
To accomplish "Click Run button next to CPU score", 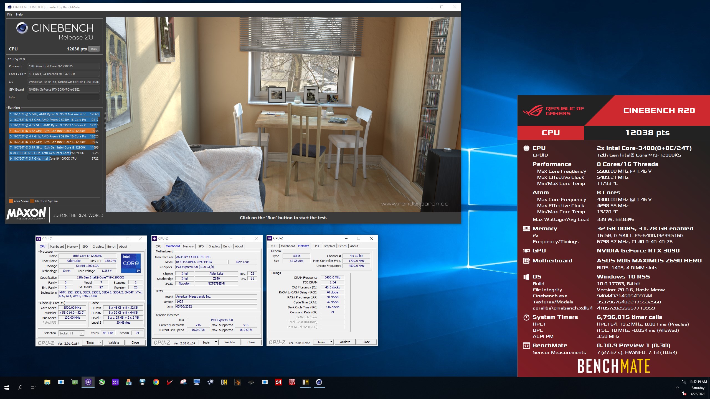I will (x=94, y=49).
